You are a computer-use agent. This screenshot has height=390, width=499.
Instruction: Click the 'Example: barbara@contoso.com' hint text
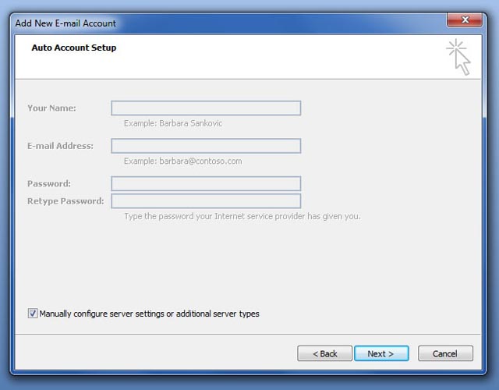[183, 161]
